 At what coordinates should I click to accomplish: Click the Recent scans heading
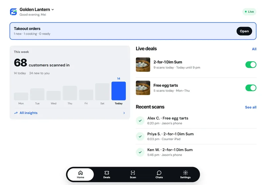[150, 107]
